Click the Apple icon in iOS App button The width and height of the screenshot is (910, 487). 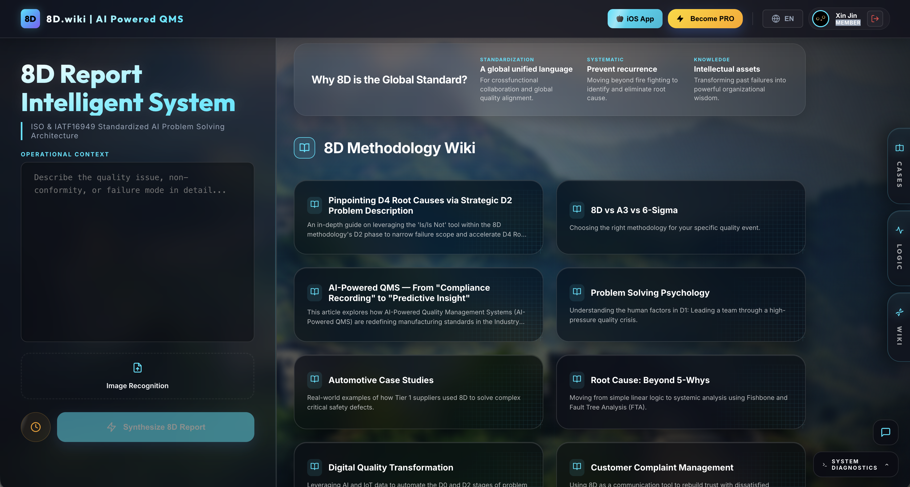(620, 19)
